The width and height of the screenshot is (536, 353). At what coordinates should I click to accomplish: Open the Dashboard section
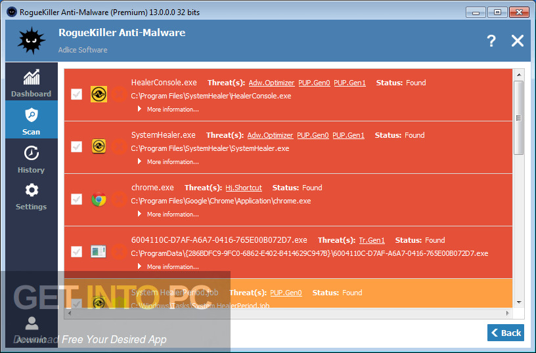tap(32, 82)
